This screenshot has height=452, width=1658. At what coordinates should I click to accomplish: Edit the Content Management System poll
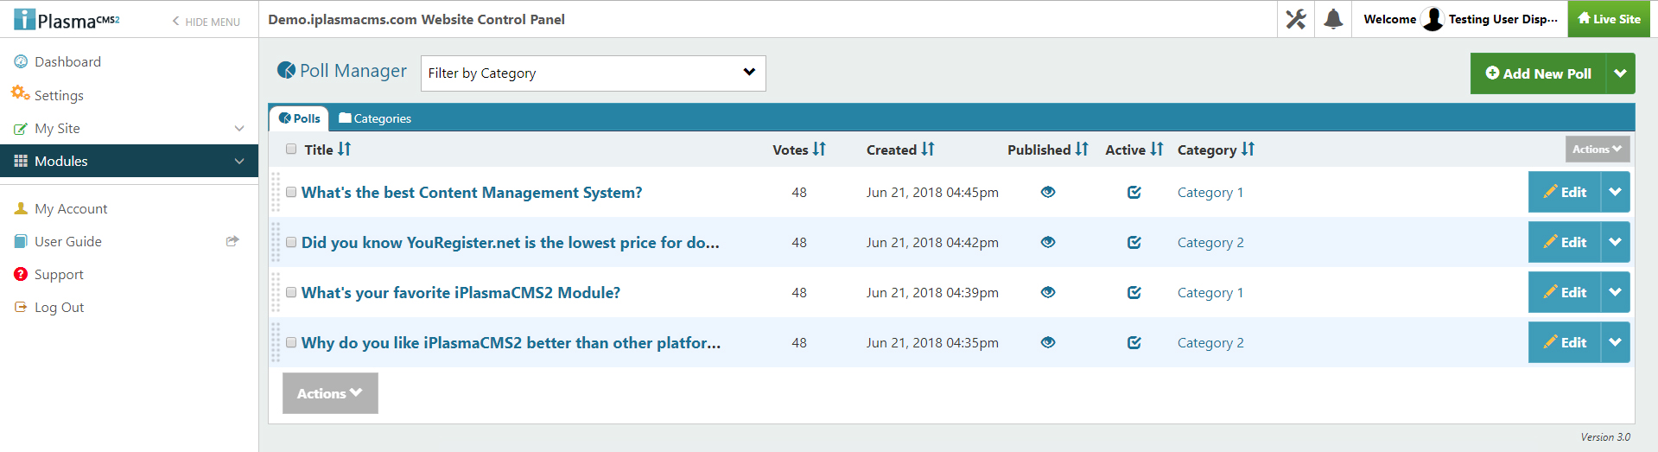pyautogui.click(x=1565, y=192)
